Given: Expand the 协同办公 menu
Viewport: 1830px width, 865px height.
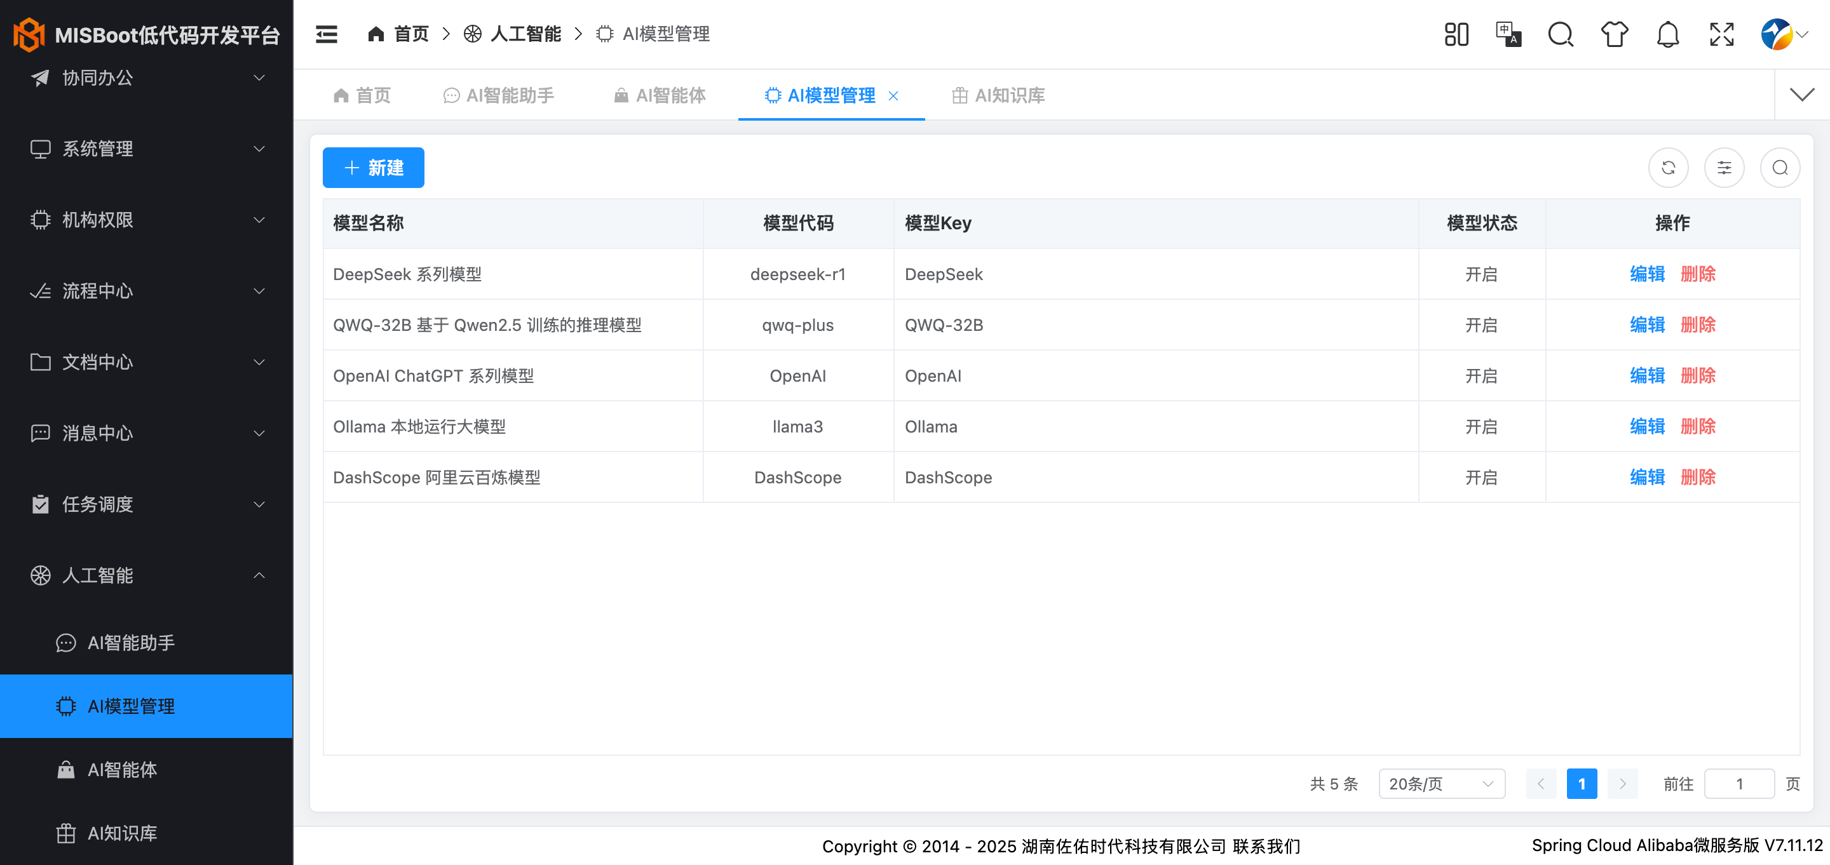Looking at the screenshot, I should [146, 77].
